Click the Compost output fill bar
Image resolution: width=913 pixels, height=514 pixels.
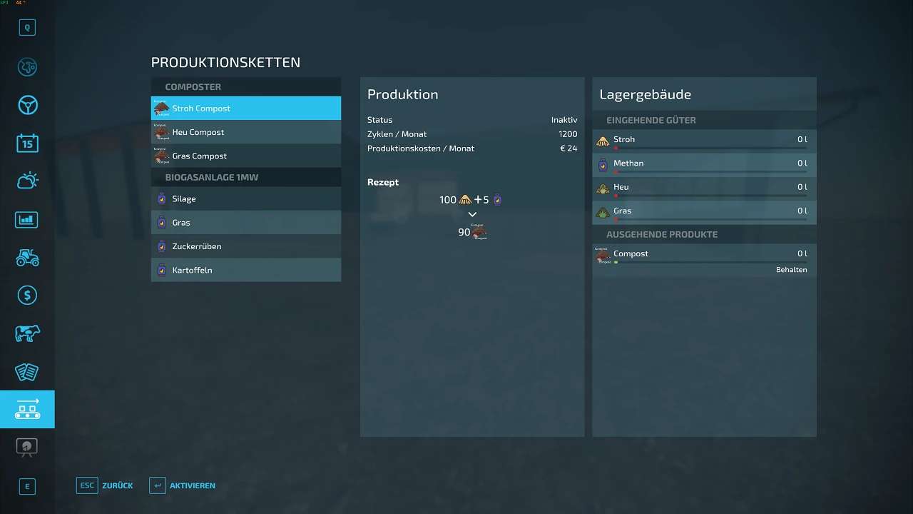[710, 263]
